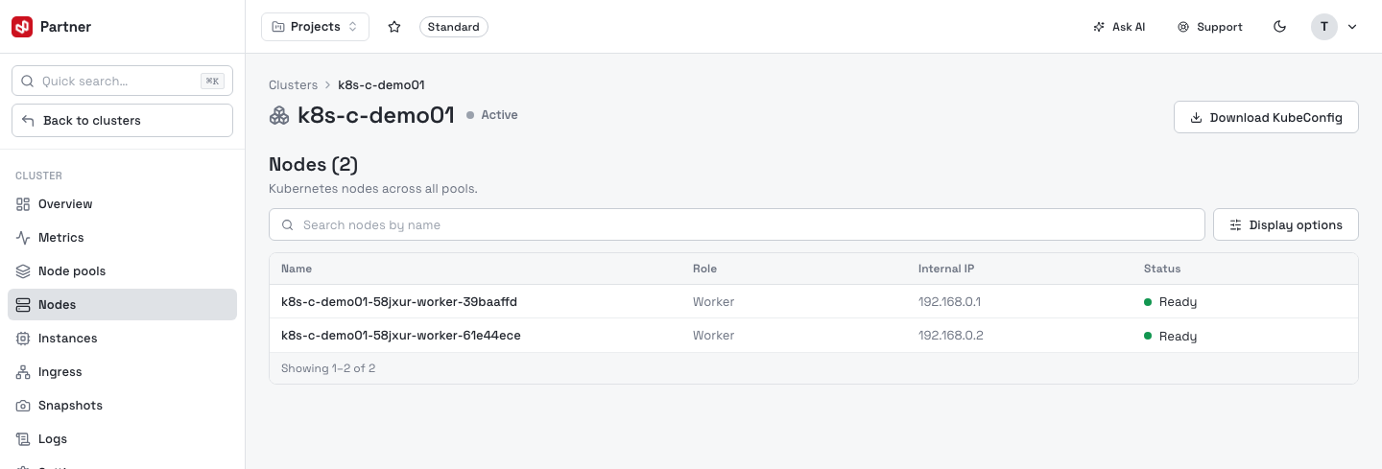1382x469 pixels.
Task: Open node k8s-c-demo01-58jxur-worker-39baaffd
Action: 399,302
